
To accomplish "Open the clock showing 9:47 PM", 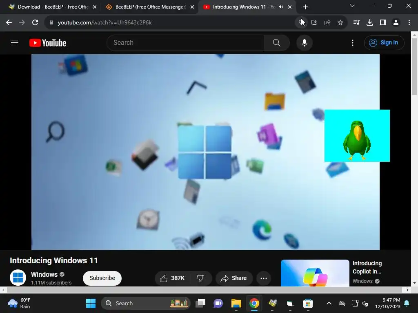I will 388,303.
